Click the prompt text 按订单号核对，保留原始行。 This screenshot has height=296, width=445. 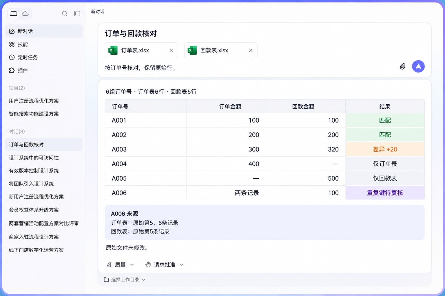141,68
